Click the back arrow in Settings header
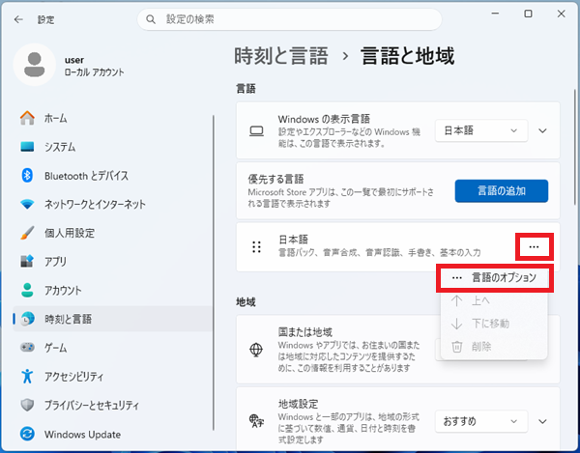Screen dimensions: 580x453 18,18
